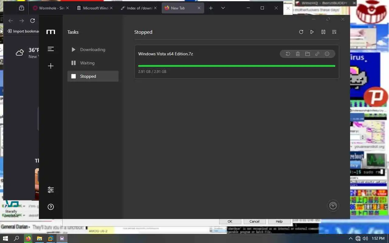Click the green download progress bar
This screenshot has width=389, height=243.
237,66
